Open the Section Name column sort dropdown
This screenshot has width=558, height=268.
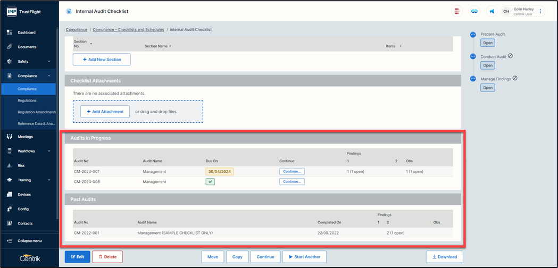point(170,46)
